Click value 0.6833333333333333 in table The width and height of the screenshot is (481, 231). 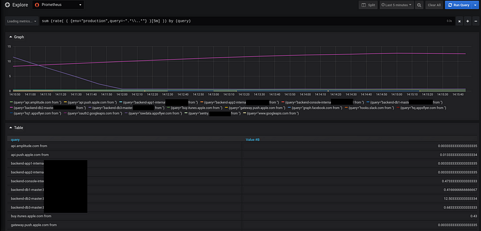(461, 208)
